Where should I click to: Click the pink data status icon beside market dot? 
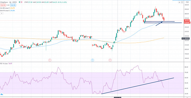click(21, 2)
